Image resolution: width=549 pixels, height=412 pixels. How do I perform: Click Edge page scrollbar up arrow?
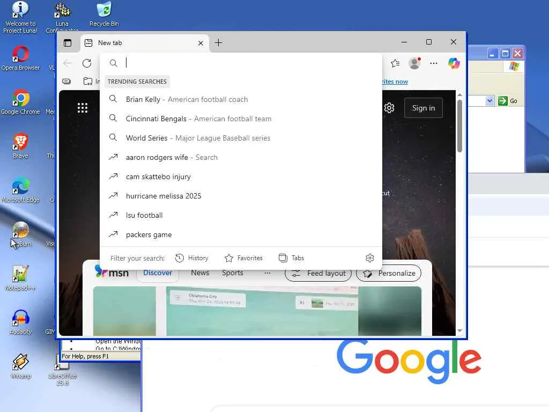coord(459,95)
